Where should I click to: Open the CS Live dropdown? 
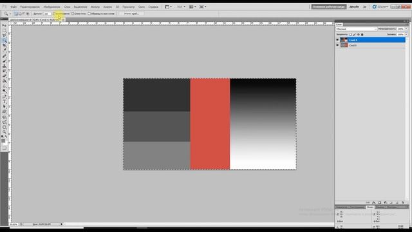(x=380, y=6)
